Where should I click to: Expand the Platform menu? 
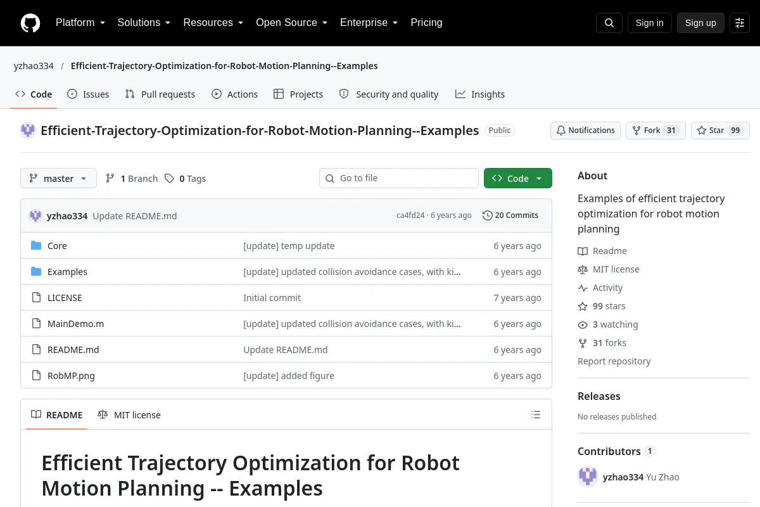point(80,23)
